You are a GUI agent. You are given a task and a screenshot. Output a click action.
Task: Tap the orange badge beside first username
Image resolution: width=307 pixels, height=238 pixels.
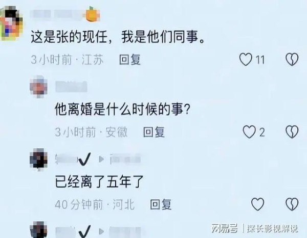92,14
